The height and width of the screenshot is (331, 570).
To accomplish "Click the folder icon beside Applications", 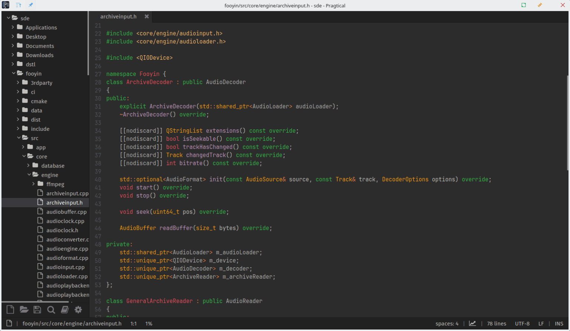I will [20, 27].
